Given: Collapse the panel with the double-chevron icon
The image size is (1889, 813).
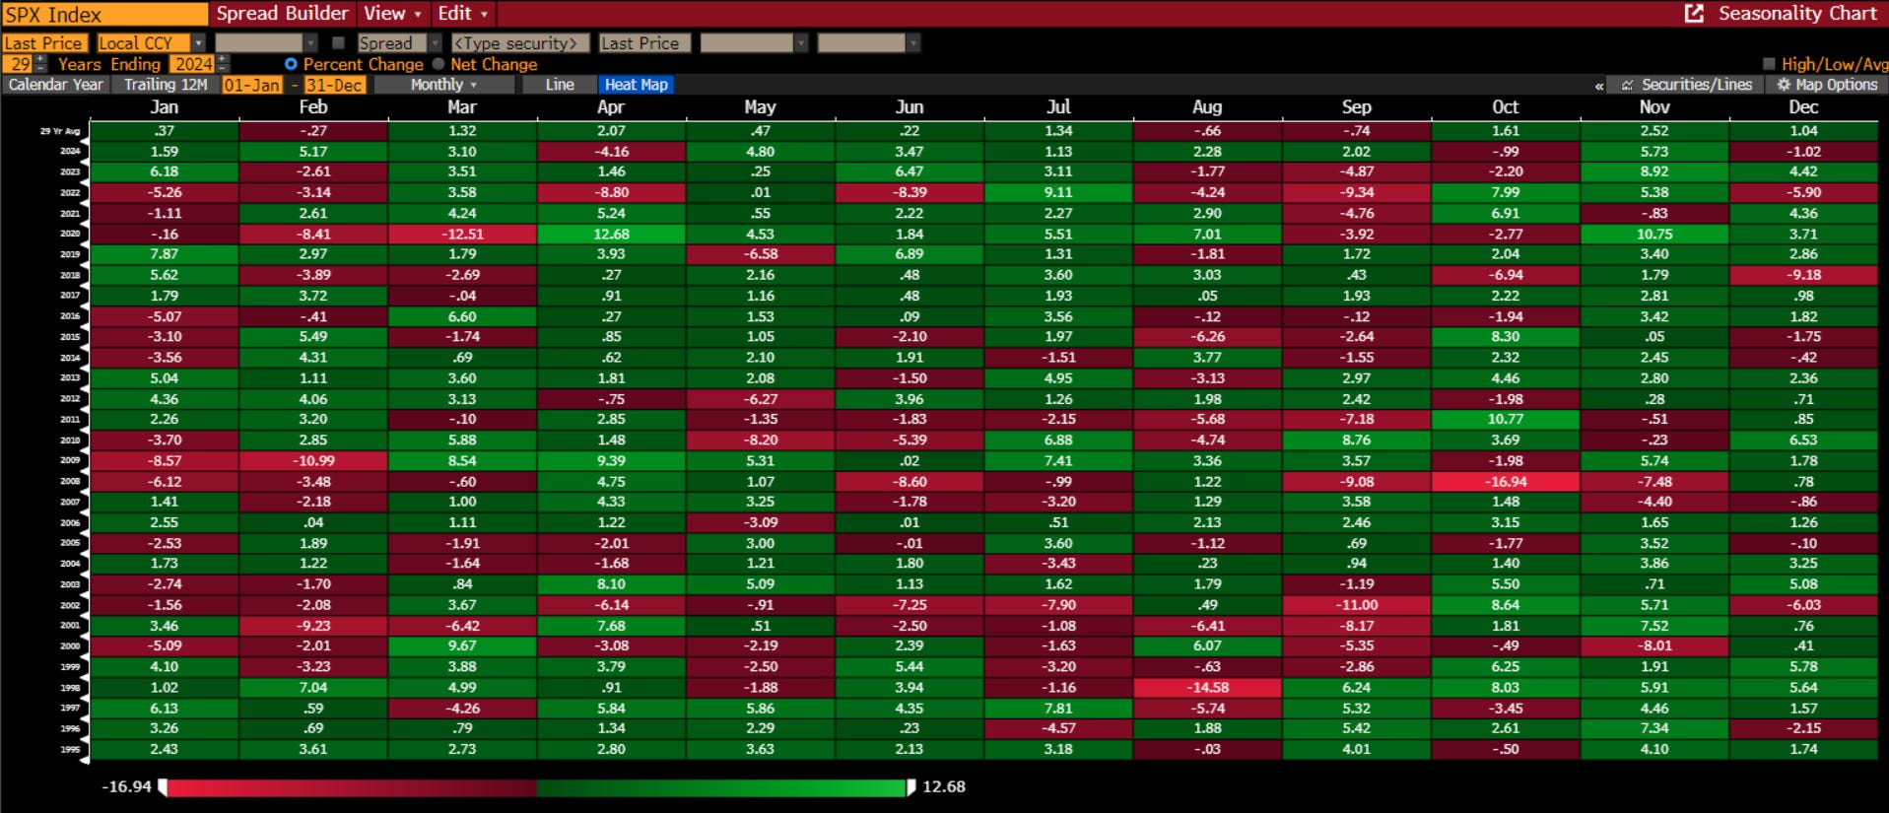Looking at the screenshot, I should [1599, 86].
